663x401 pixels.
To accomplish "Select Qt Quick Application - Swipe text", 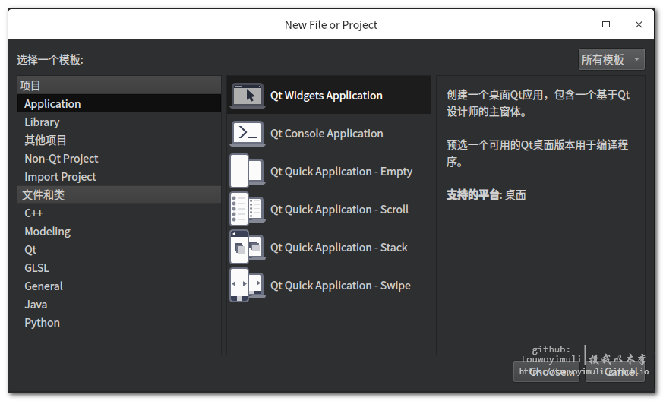I will pos(340,285).
